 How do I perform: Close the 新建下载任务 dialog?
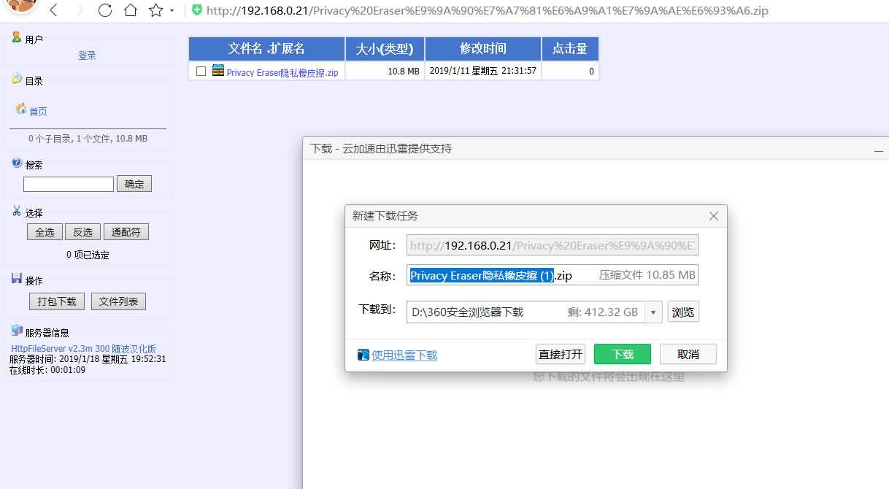pos(714,216)
